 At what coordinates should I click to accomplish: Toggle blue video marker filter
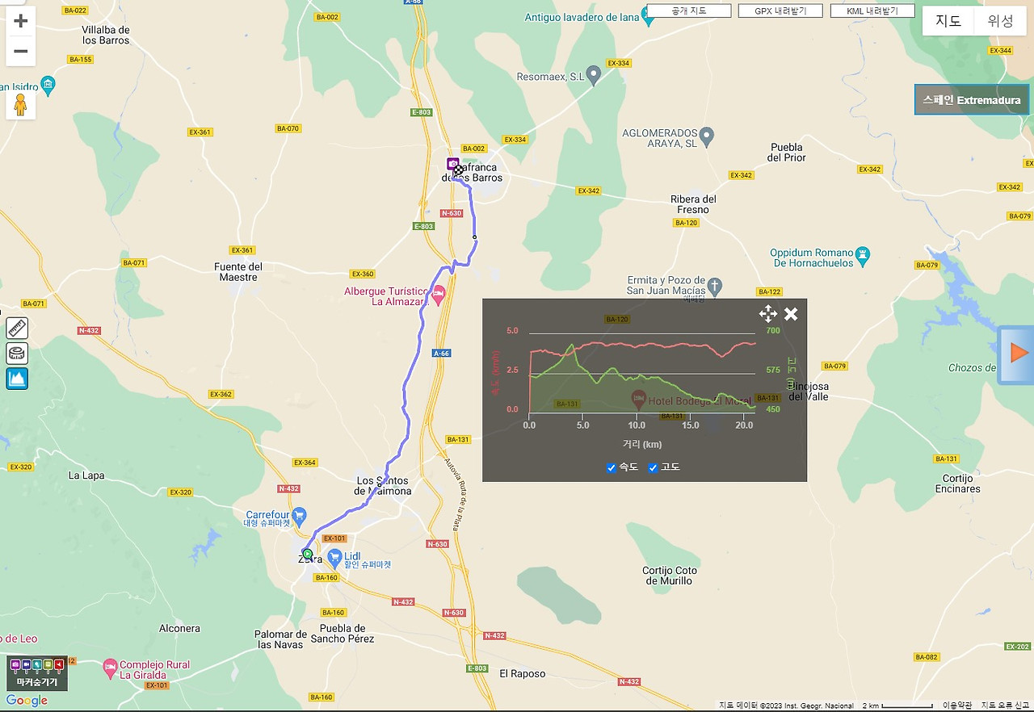click(26, 664)
